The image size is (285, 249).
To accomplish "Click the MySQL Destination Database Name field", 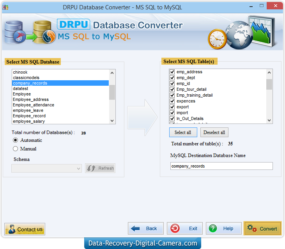I will (221, 166).
